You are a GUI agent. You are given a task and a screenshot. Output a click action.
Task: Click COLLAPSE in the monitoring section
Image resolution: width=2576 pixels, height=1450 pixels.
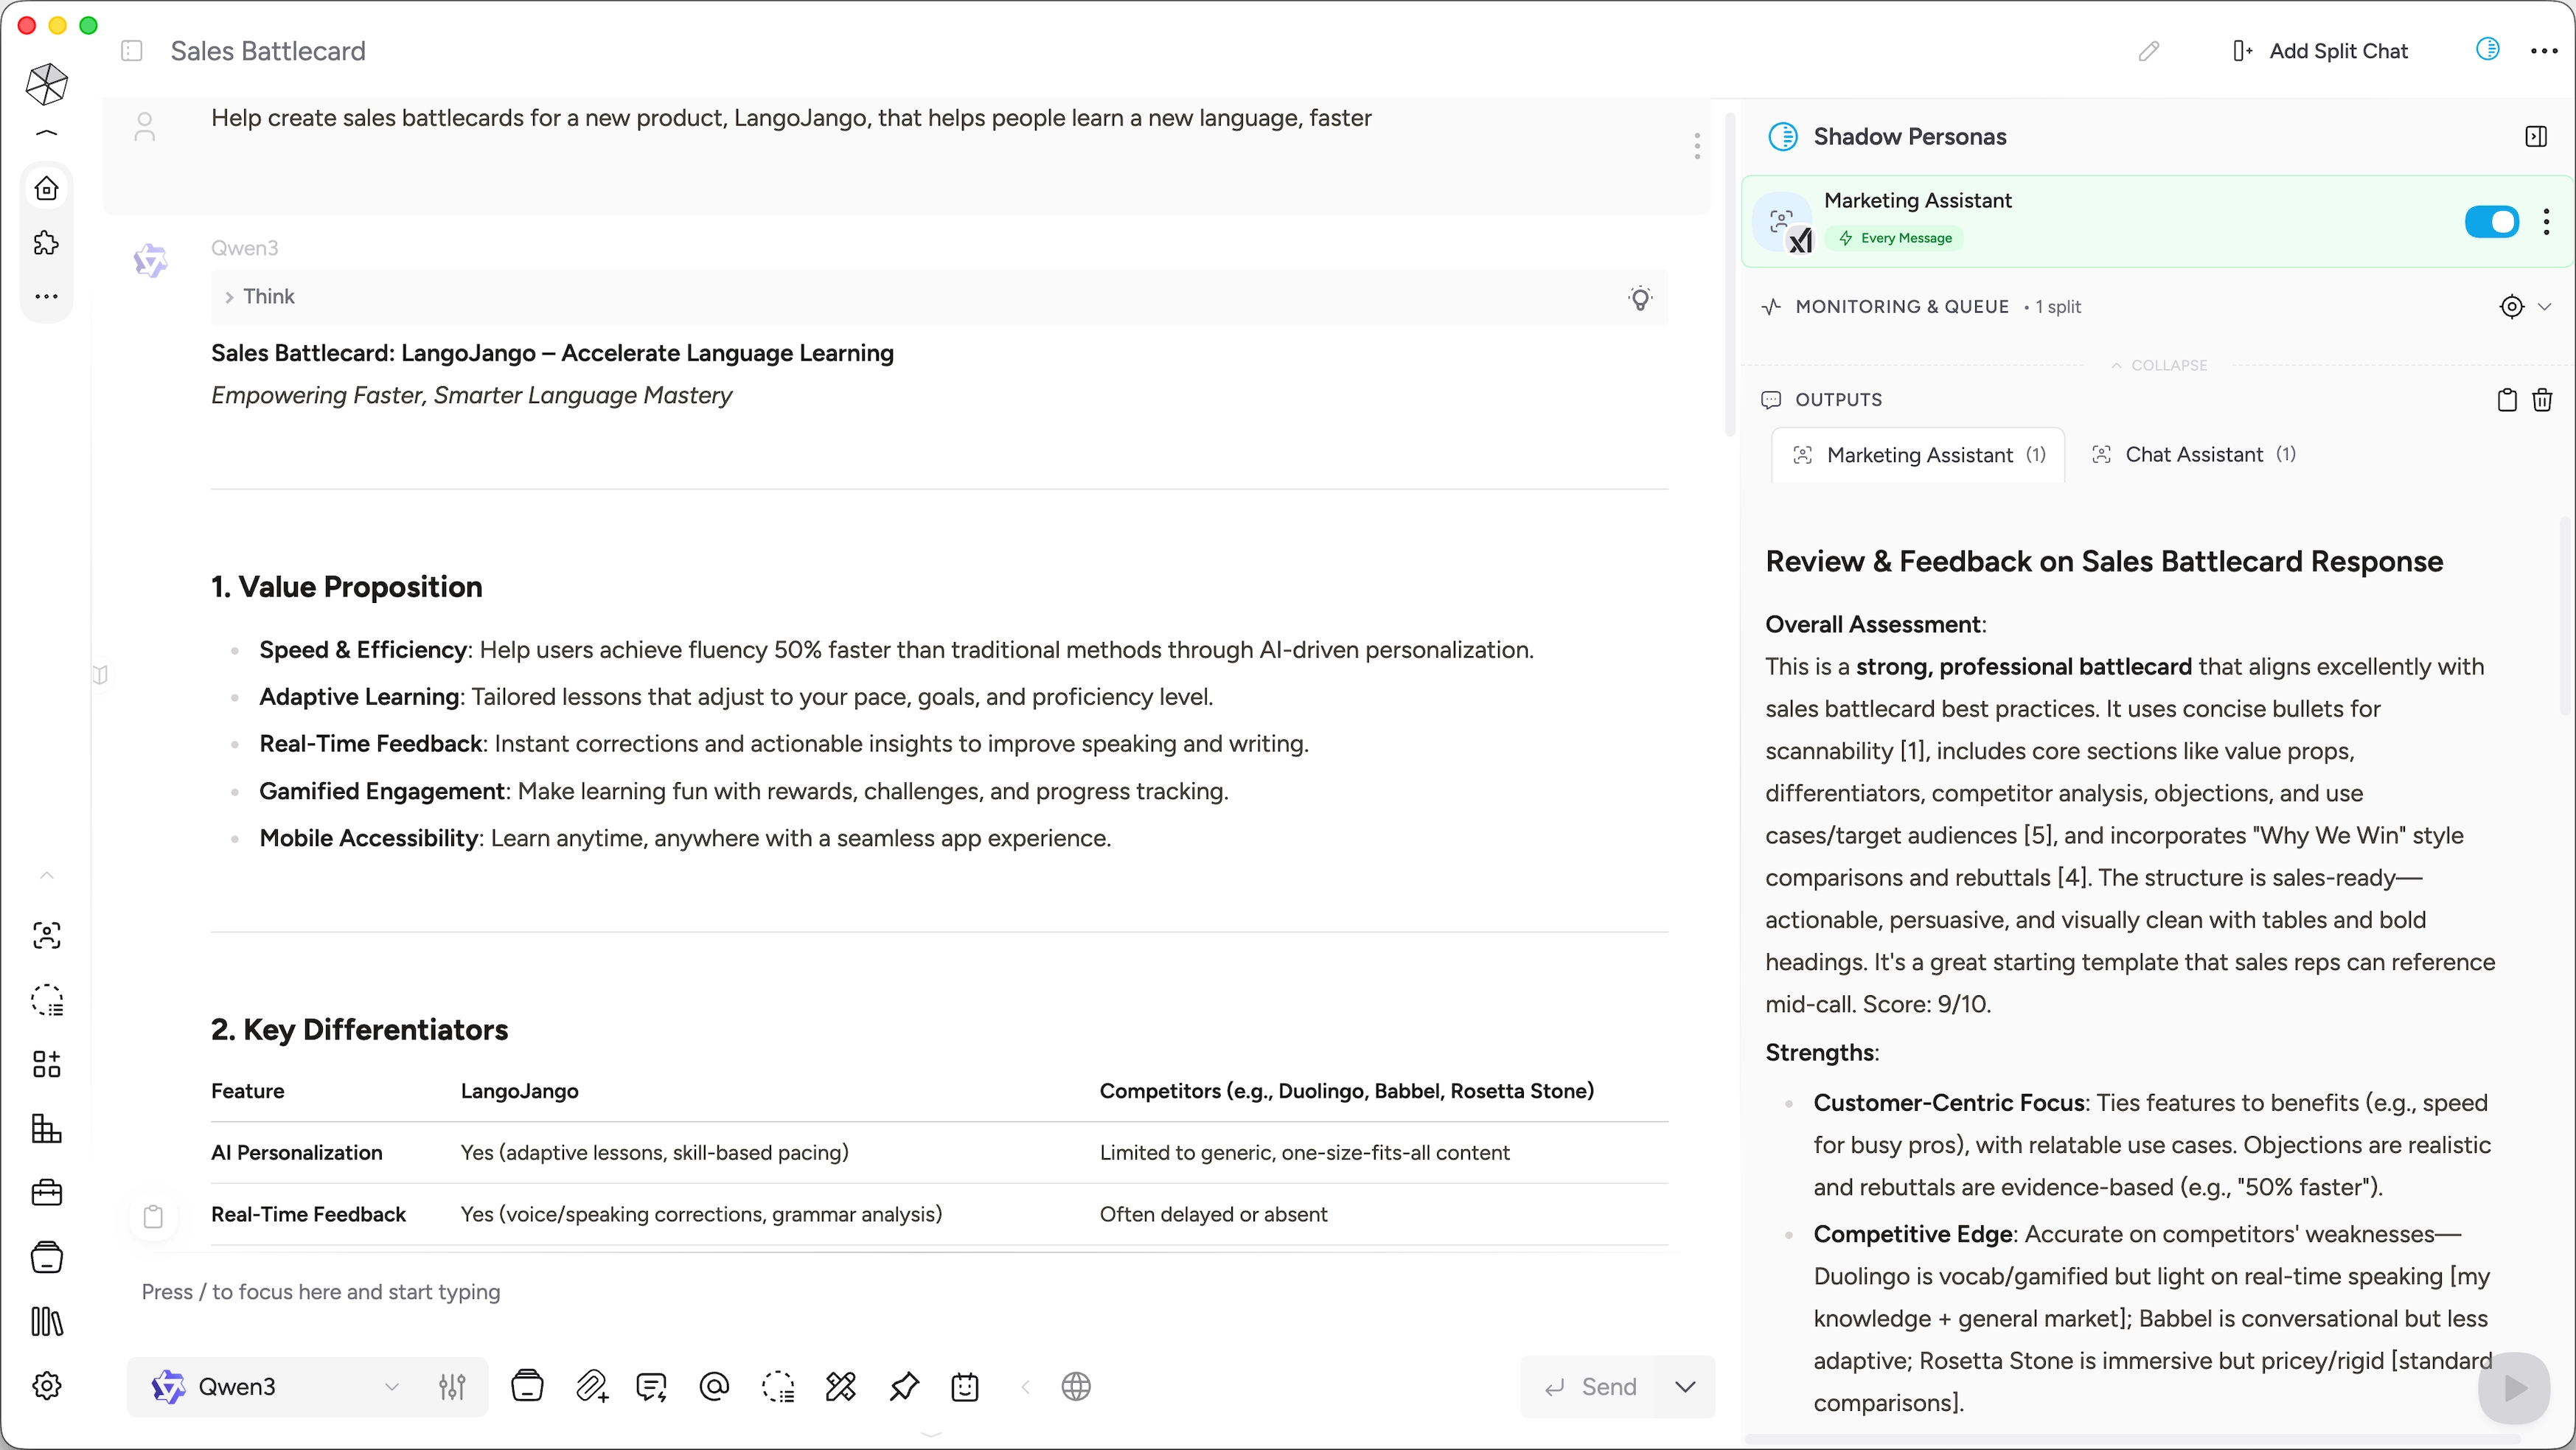point(2159,366)
